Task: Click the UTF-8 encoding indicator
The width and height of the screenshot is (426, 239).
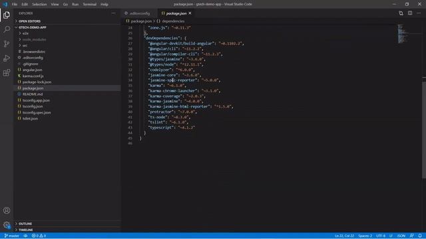Action: (x=381, y=236)
